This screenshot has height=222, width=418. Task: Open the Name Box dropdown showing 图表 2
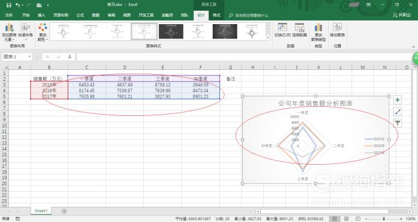point(30,57)
